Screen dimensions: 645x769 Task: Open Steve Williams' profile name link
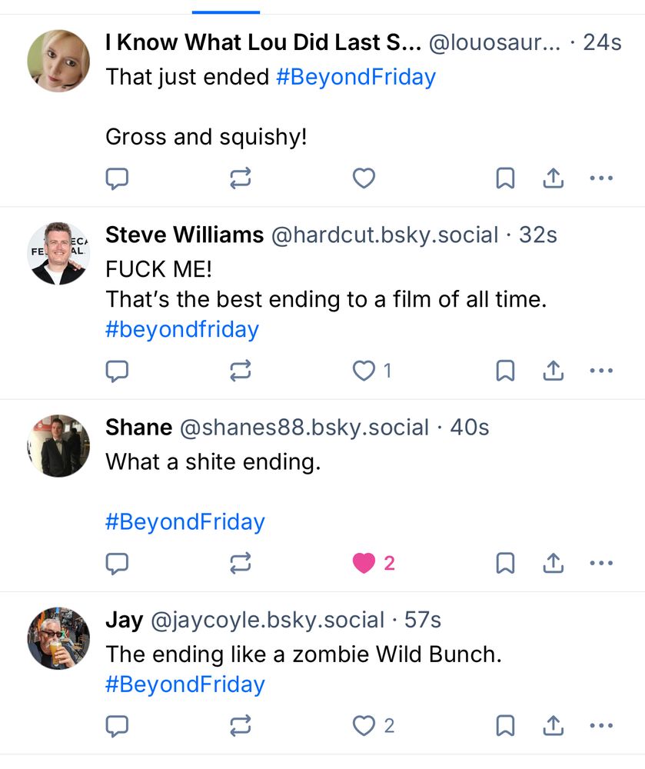pyautogui.click(x=185, y=235)
